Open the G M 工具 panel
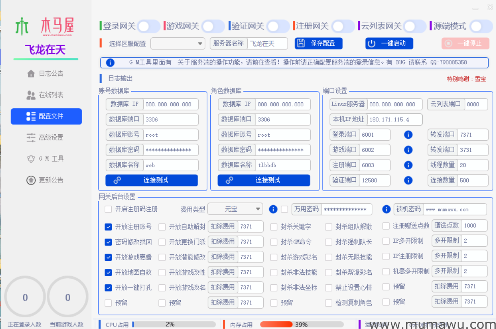Viewport: 496px width, 329px height. (x=45, y=159)
